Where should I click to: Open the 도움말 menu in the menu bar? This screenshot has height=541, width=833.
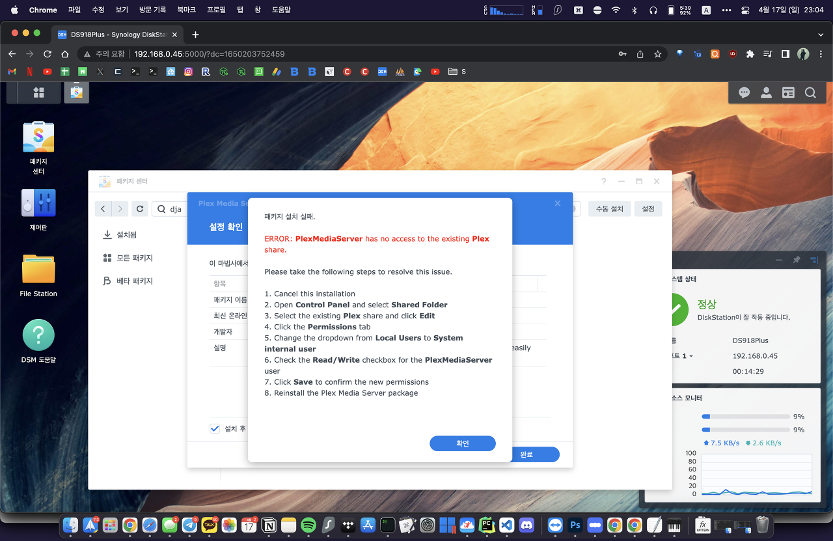pos(281,10)
